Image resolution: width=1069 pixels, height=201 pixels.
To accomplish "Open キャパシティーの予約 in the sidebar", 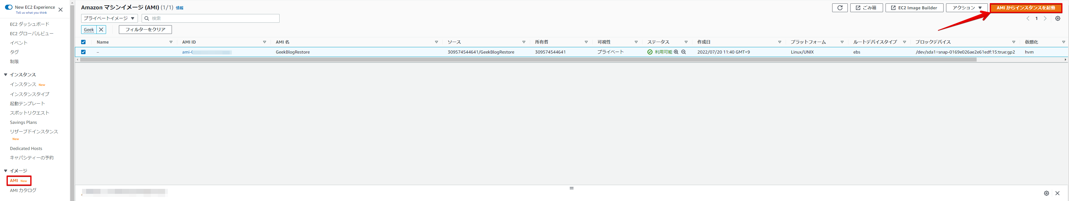I will click(32, 157).
